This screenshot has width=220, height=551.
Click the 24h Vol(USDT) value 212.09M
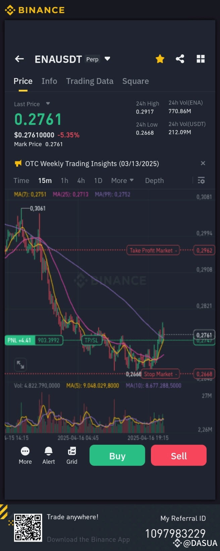click(x=180, y=132)
